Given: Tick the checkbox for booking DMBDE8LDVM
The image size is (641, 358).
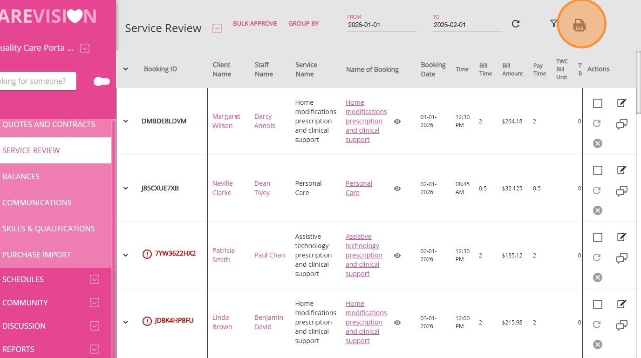Looking at the screenshot, I should [x=598, y=103].
